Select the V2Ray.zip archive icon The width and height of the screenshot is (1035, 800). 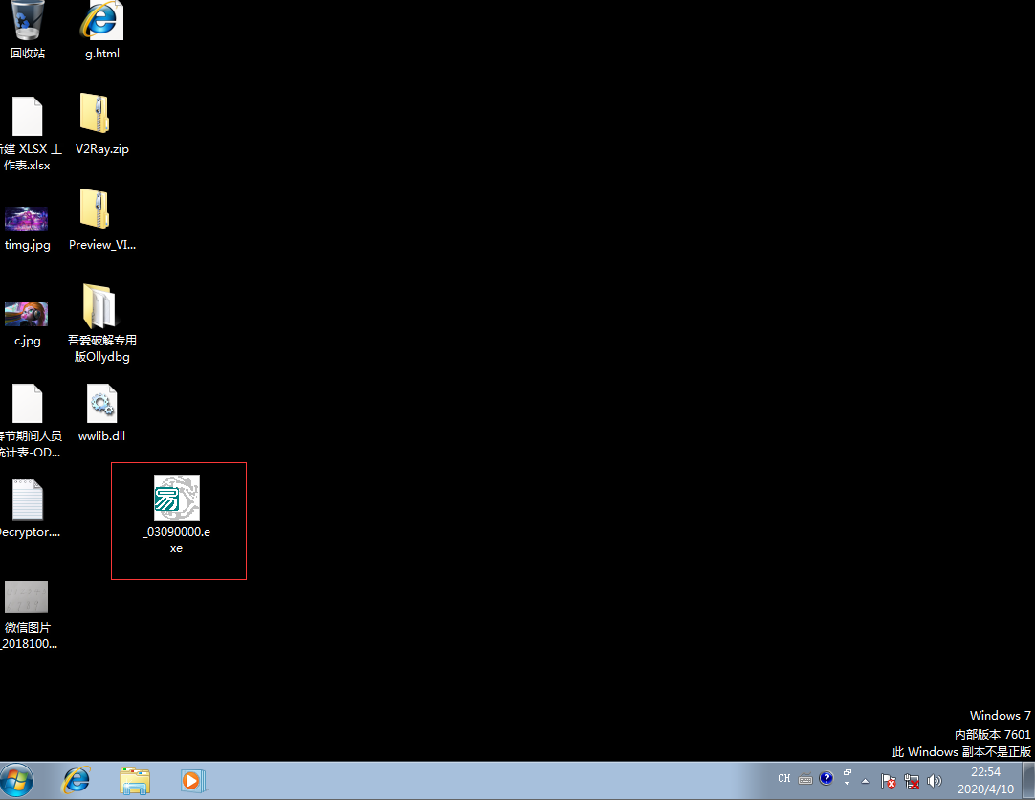(x=95, y=114)
